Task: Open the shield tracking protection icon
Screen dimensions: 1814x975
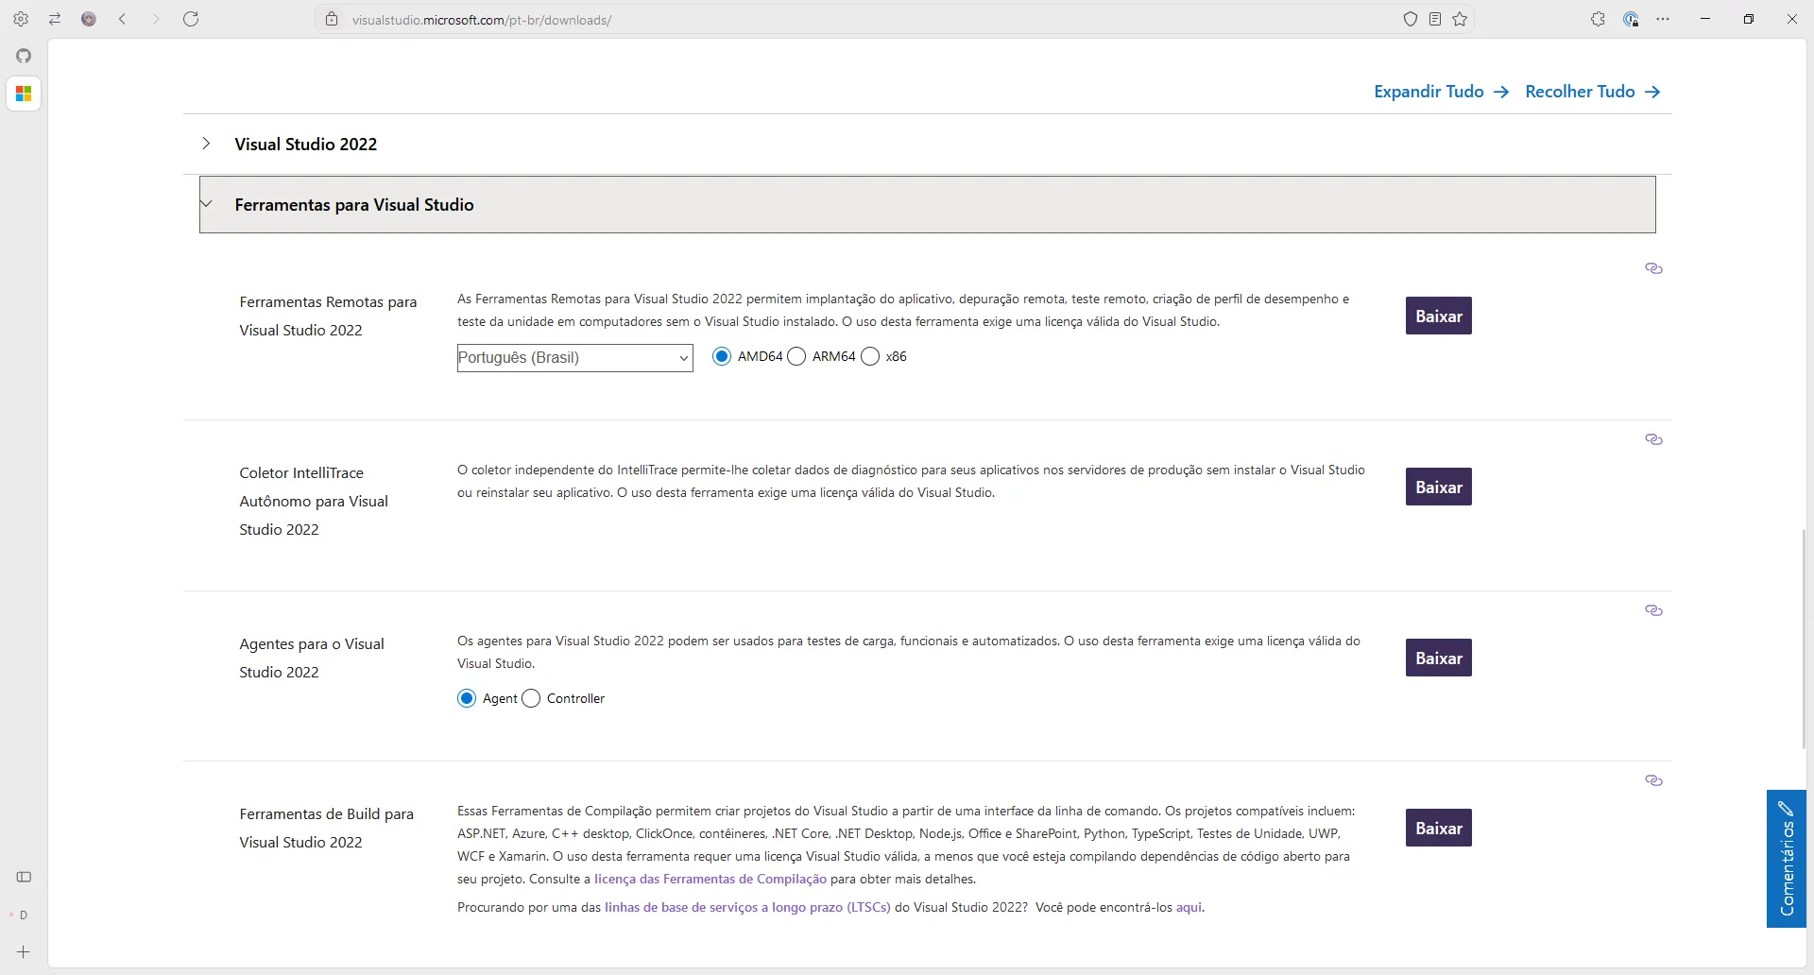Action: (x=1411, y=19)
